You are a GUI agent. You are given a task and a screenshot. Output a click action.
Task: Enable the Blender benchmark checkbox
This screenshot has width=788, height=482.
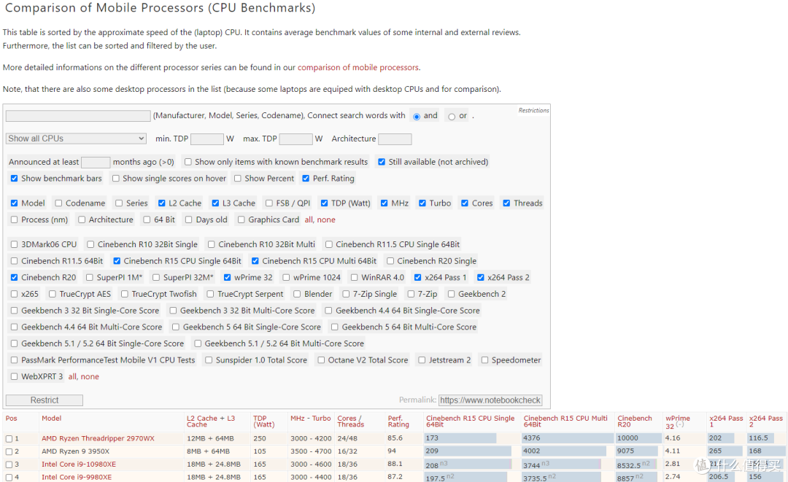[298, 294]
